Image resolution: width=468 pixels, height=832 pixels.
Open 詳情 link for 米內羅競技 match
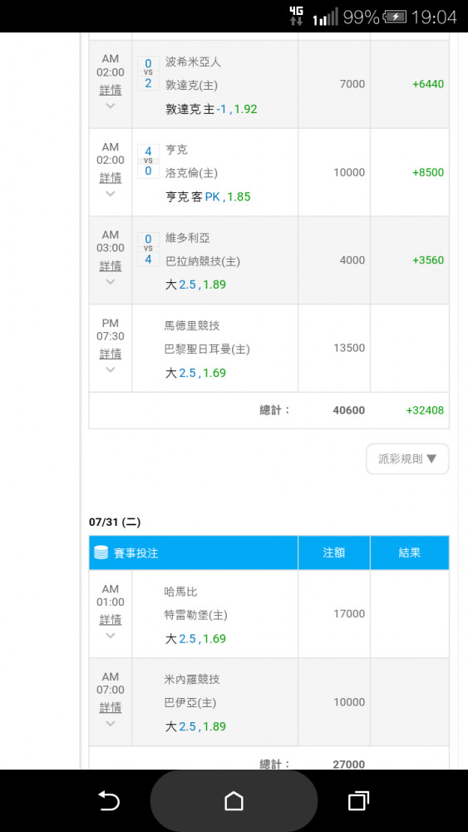pos(111,707)
